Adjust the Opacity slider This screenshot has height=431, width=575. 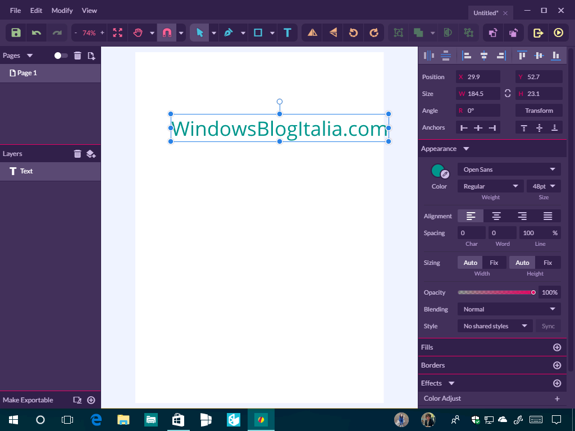click(496, 292)
